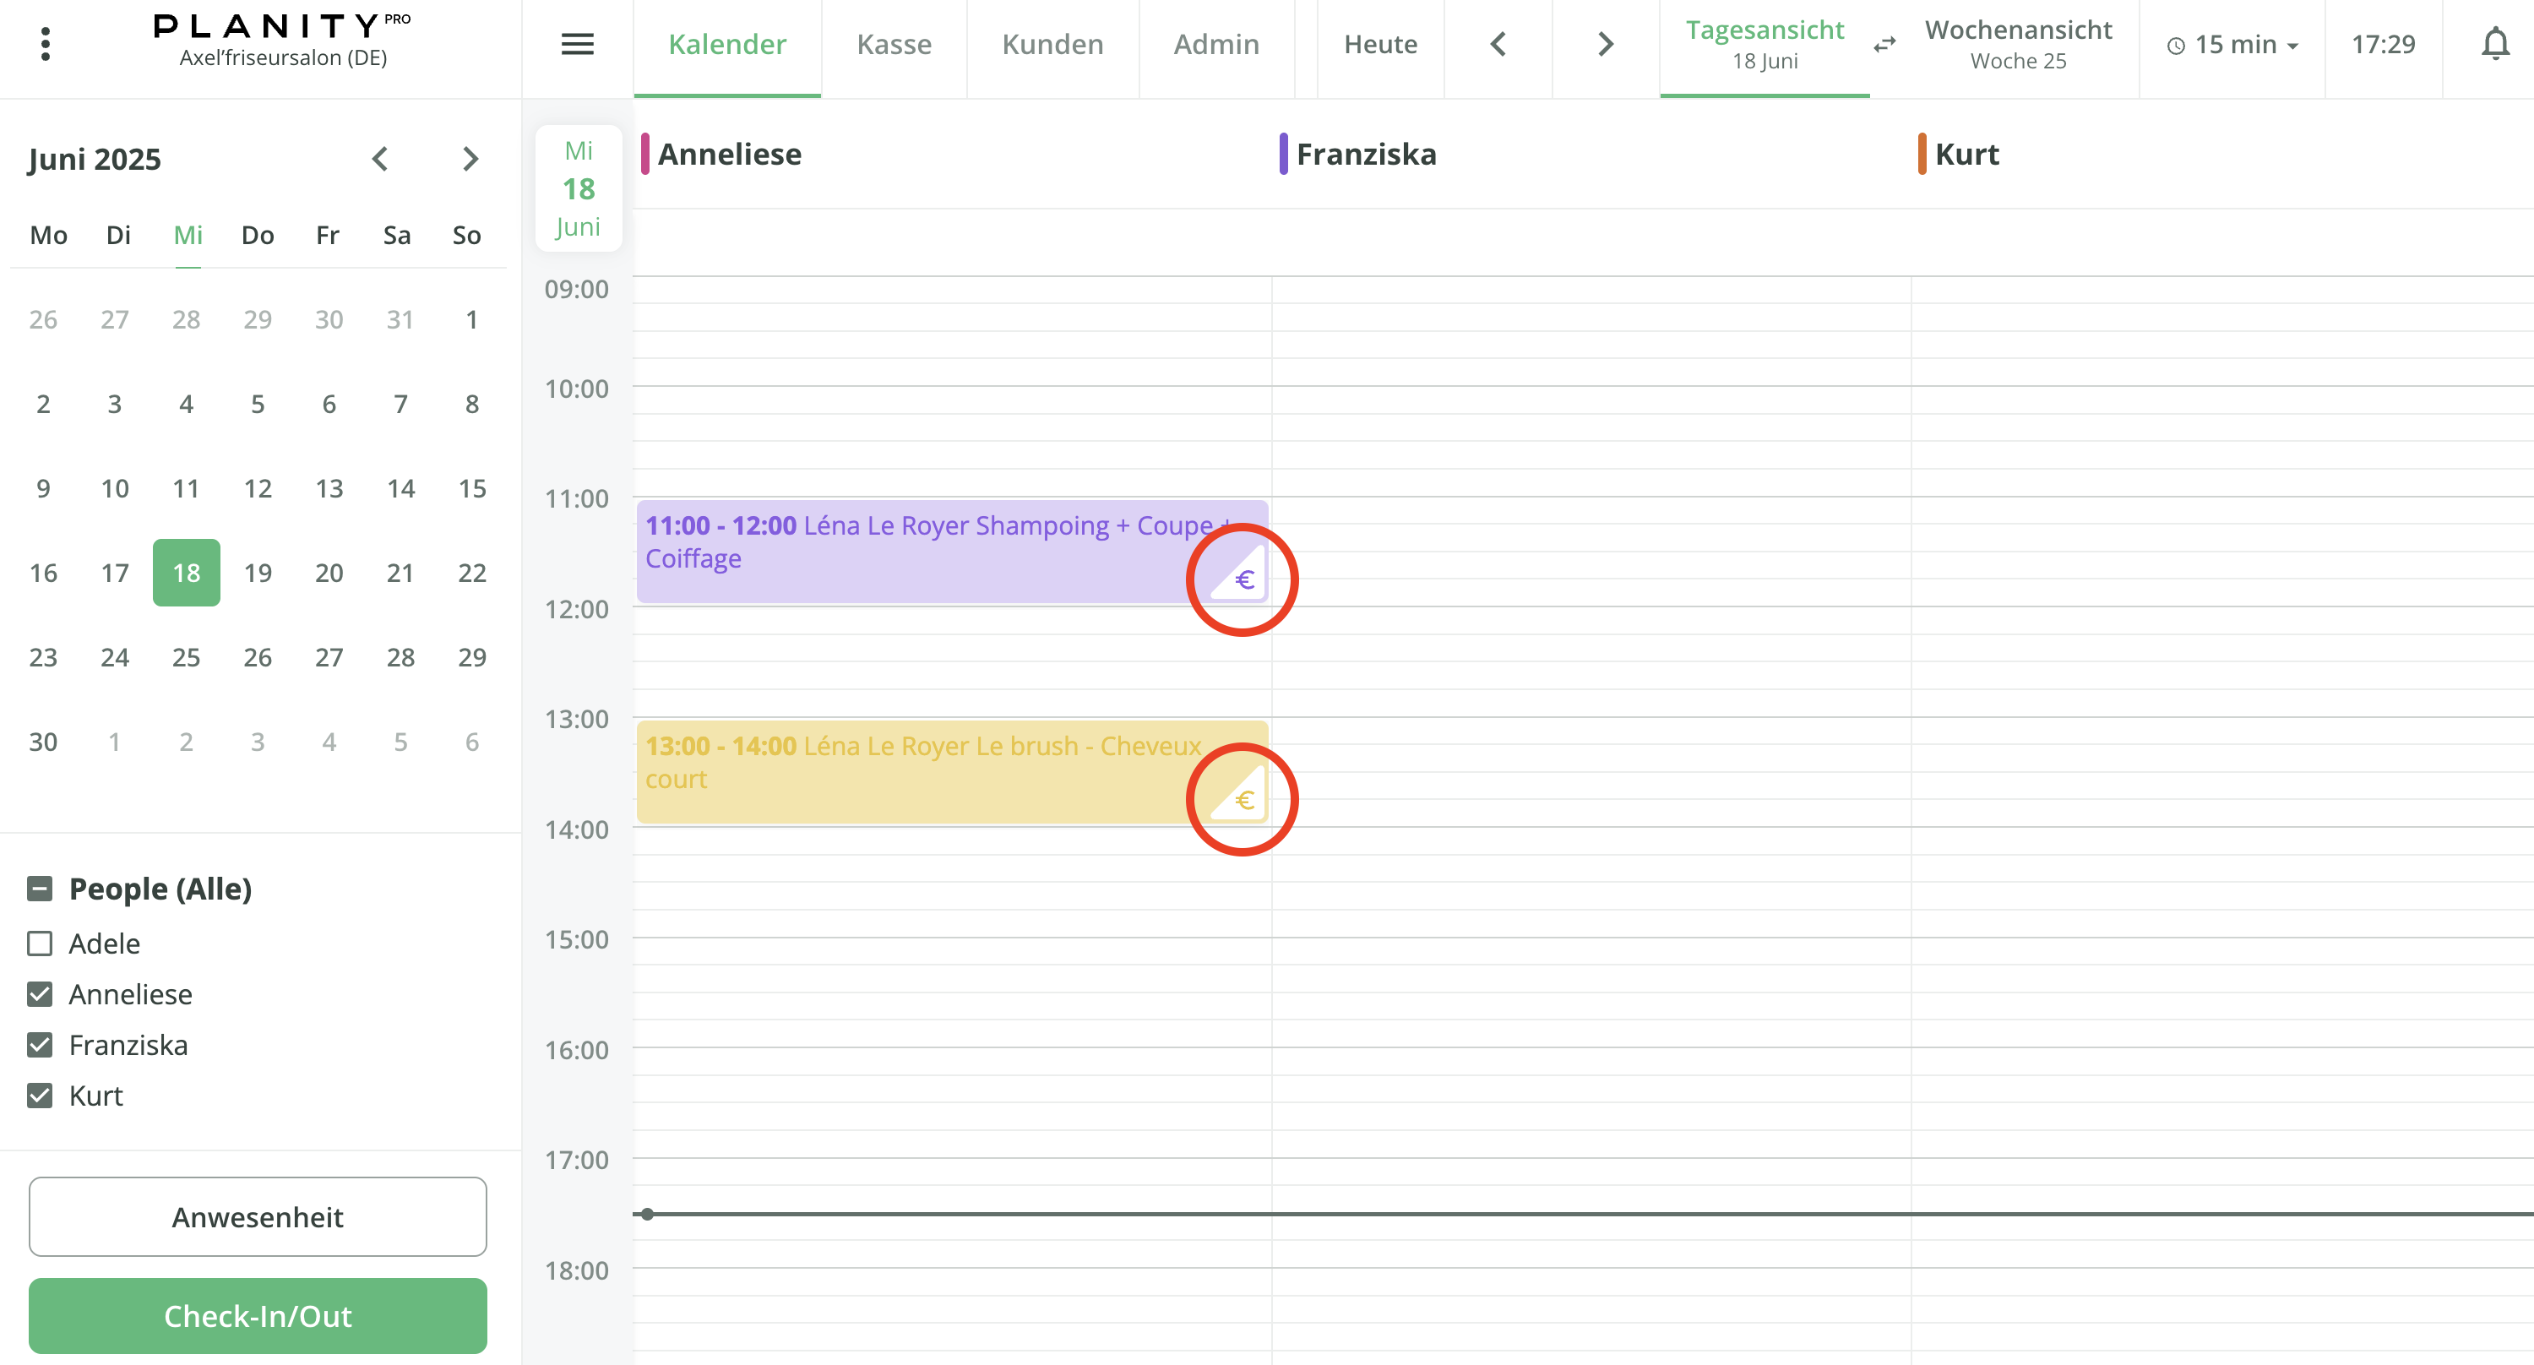The image size is (2534, 1365).
Task: Select June 25 in mini calendar
Action: (186, 657)
